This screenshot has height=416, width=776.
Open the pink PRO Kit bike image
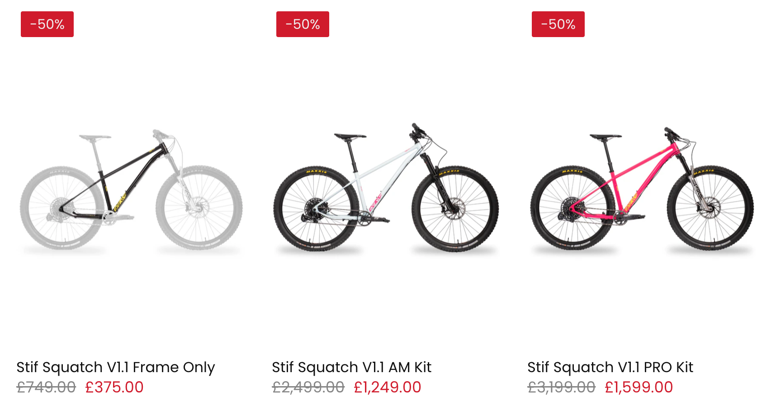642,190
